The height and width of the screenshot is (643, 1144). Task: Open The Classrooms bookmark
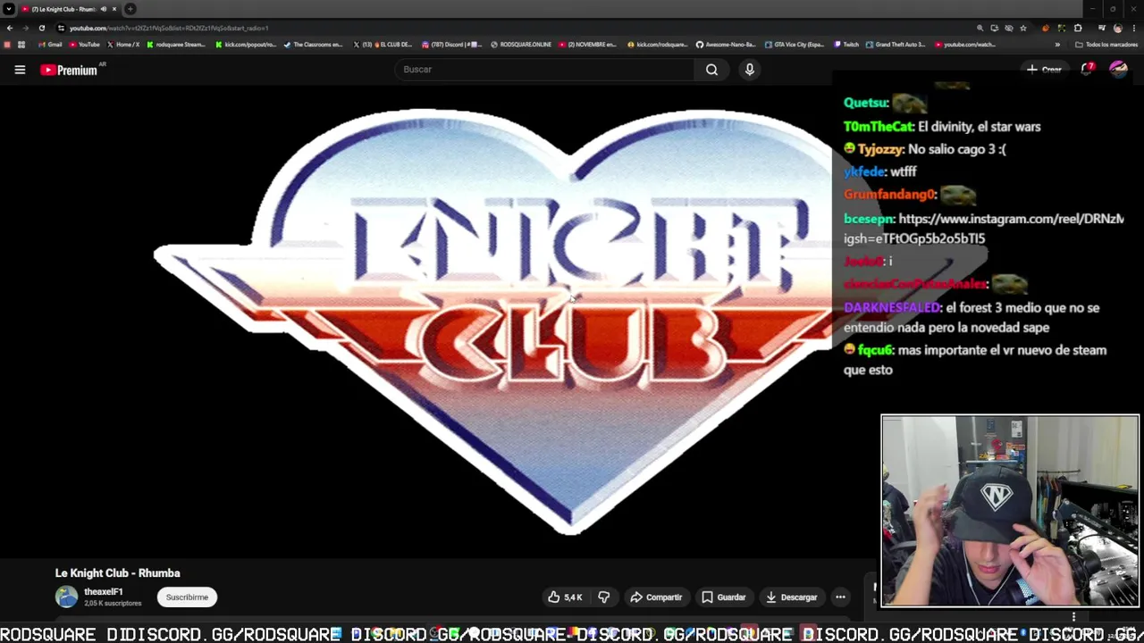313,45
